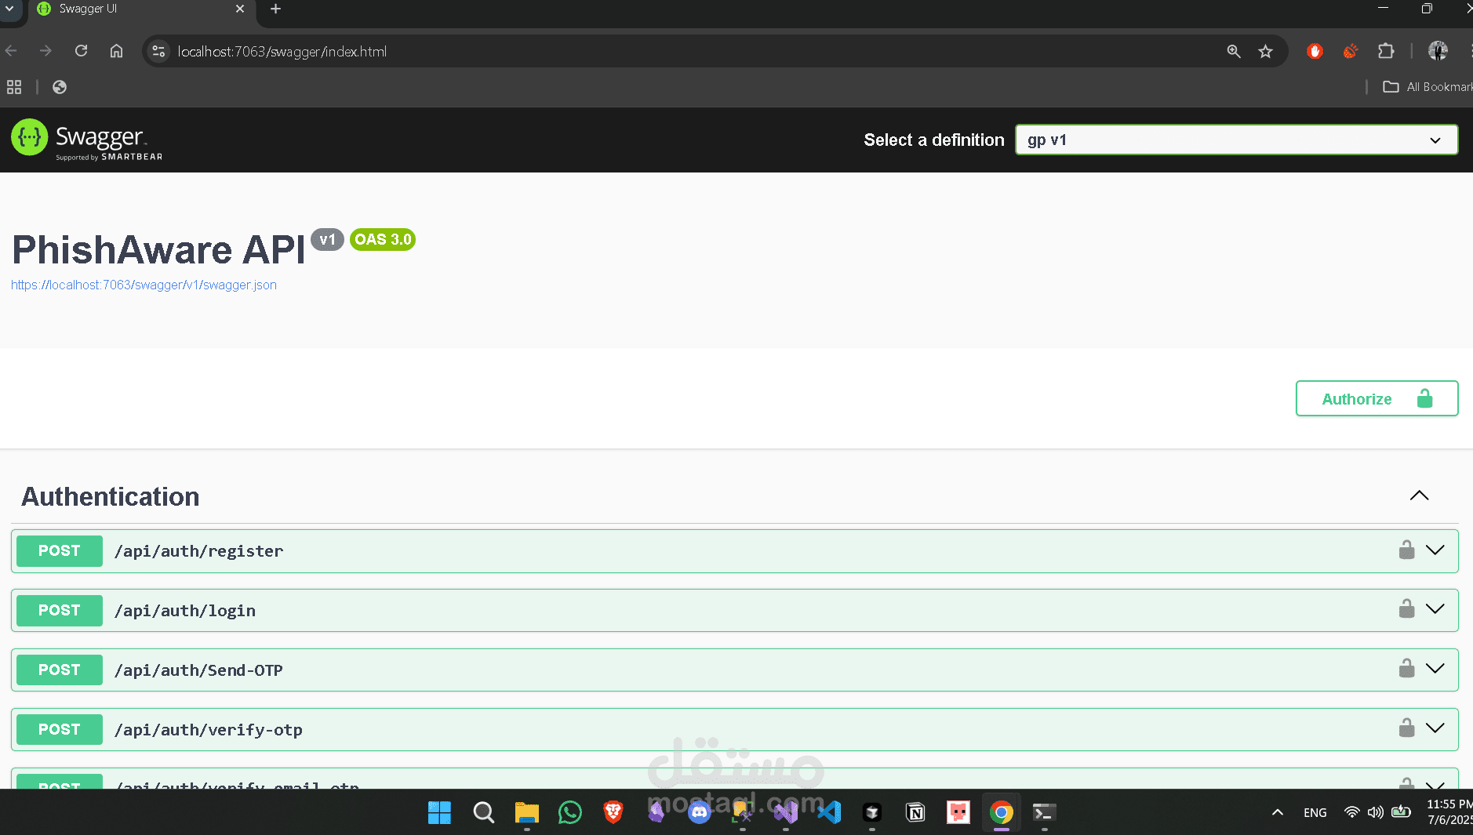Click the zoom magnifier icon in address bar
Viewport: 1473px width, 835px height.
1234,51
